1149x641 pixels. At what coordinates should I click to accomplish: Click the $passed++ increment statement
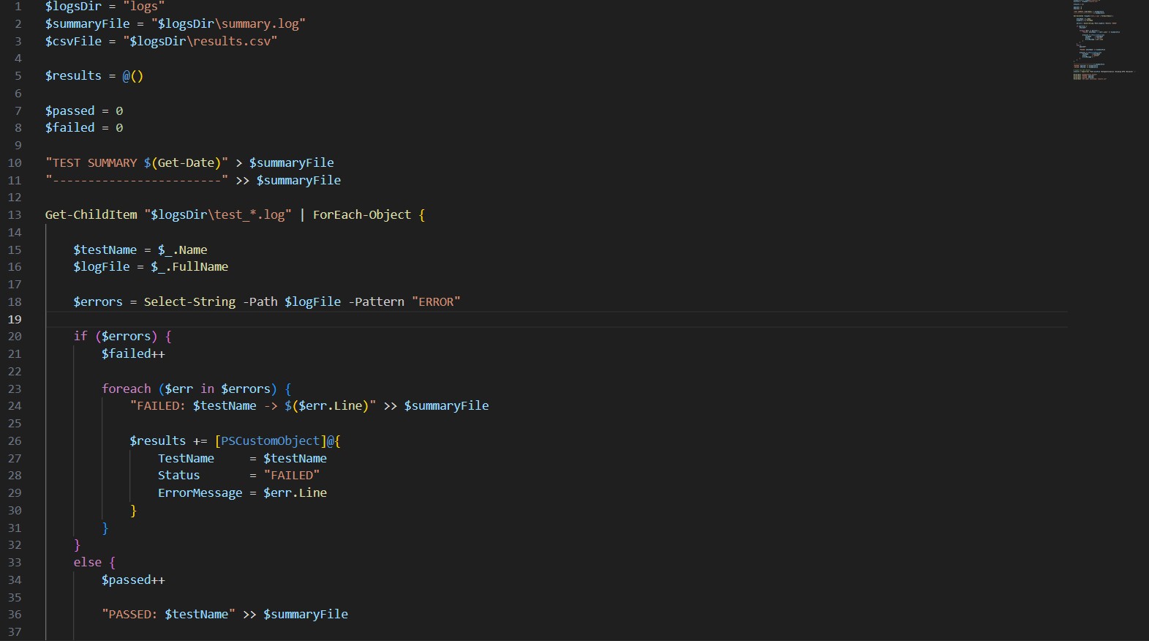pos(133,580)
